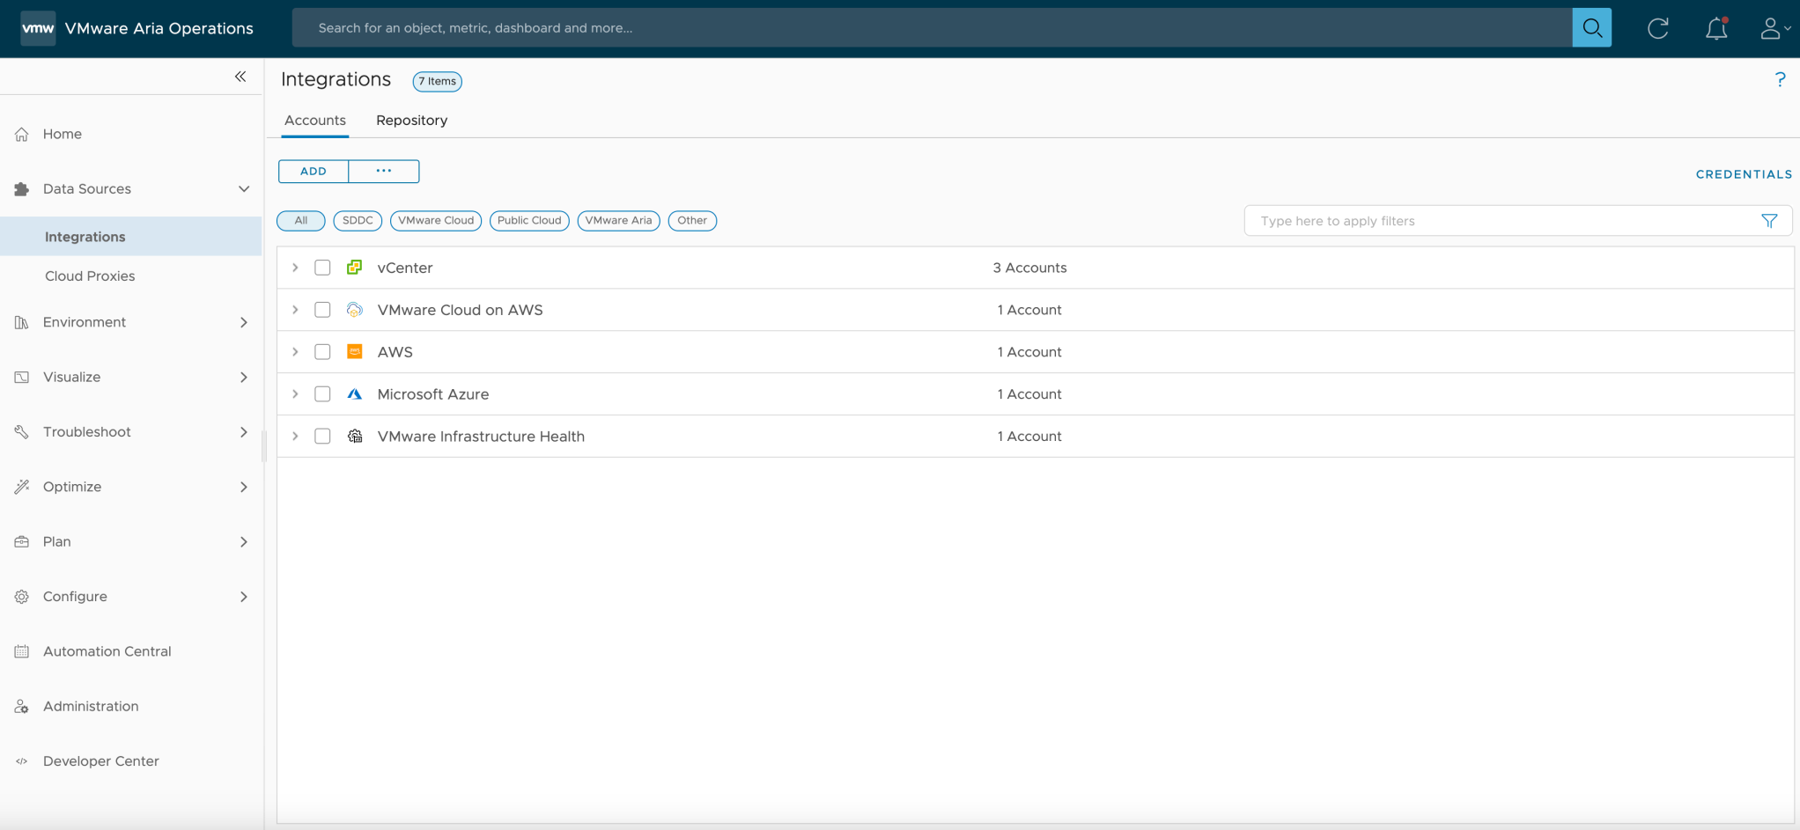Switch to the Repository tab
1800x830 pixels.
411,120
